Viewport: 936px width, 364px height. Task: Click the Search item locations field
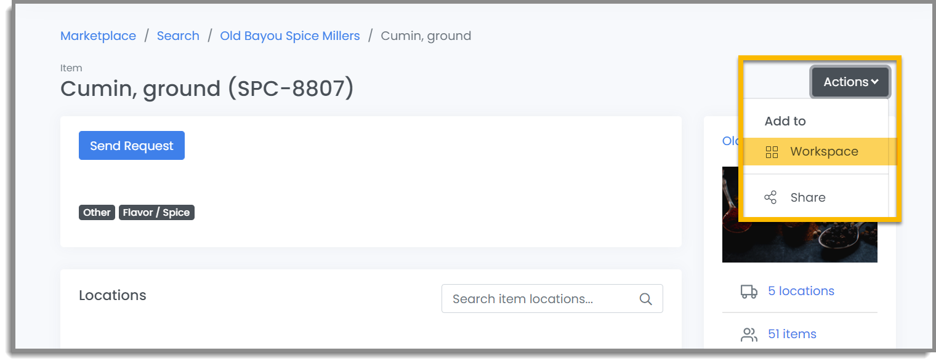point(552,299)
